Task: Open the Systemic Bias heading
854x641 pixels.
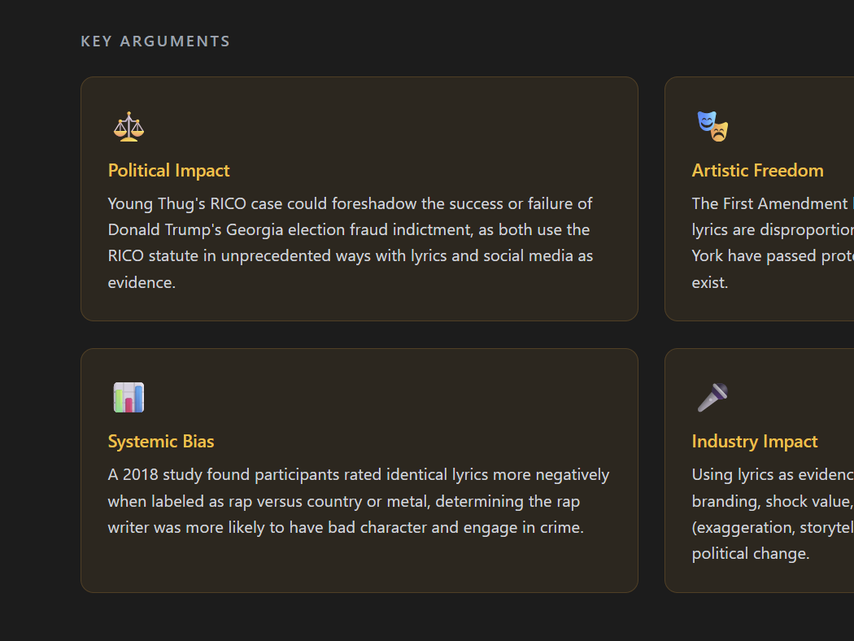Action: coord(161,442)
